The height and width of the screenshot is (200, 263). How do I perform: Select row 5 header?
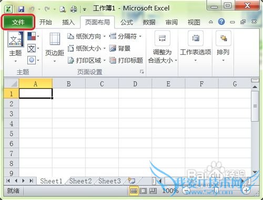(11, 133)
